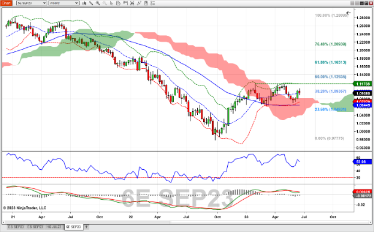Click the 0.00% (0.97775) Fibonacci label
Screen dimensions: 374x232
[x=330, y=138]
